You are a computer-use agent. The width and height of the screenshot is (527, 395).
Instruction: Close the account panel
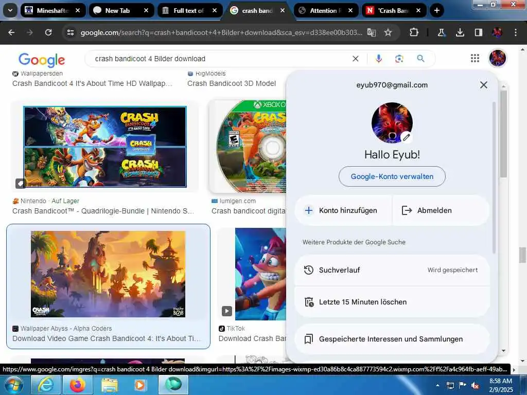click(x=484, y=85)
